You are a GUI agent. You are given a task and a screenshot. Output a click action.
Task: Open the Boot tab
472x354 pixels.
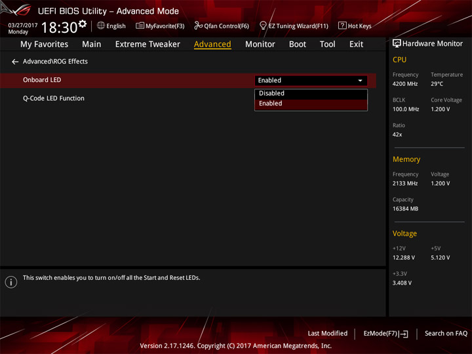[x=298, y=45]
